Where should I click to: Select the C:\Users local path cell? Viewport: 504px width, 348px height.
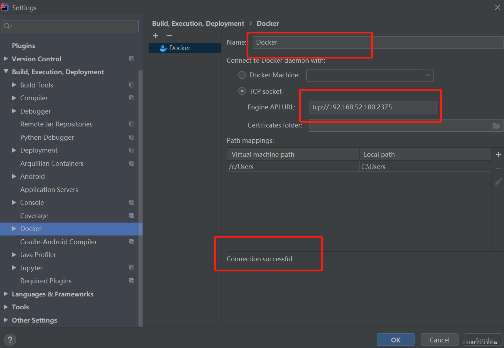click(x=425, y=167)
